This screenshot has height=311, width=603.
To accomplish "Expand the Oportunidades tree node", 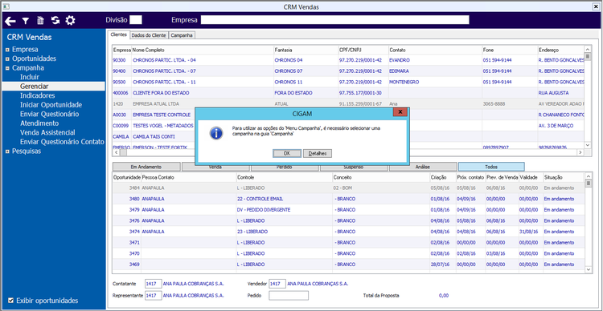I will click(x=8, y=59).
